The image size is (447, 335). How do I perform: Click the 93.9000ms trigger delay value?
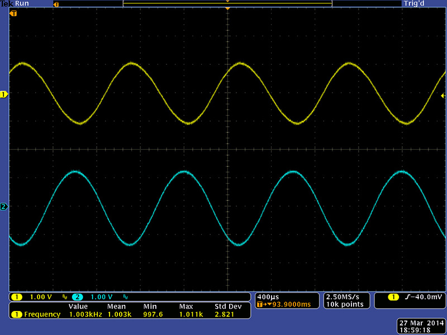click(288, 304)
